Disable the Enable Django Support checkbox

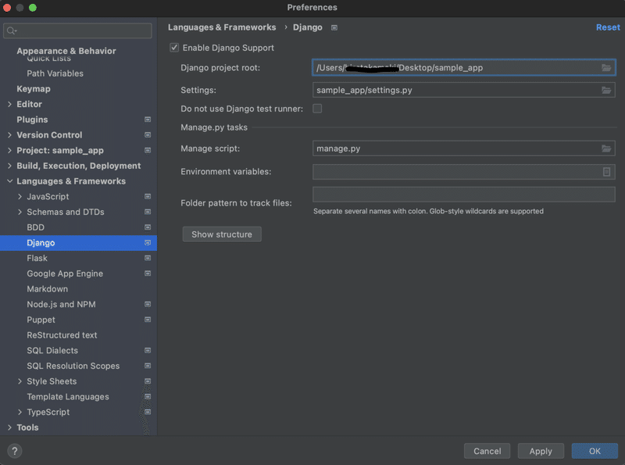[174, 48]
